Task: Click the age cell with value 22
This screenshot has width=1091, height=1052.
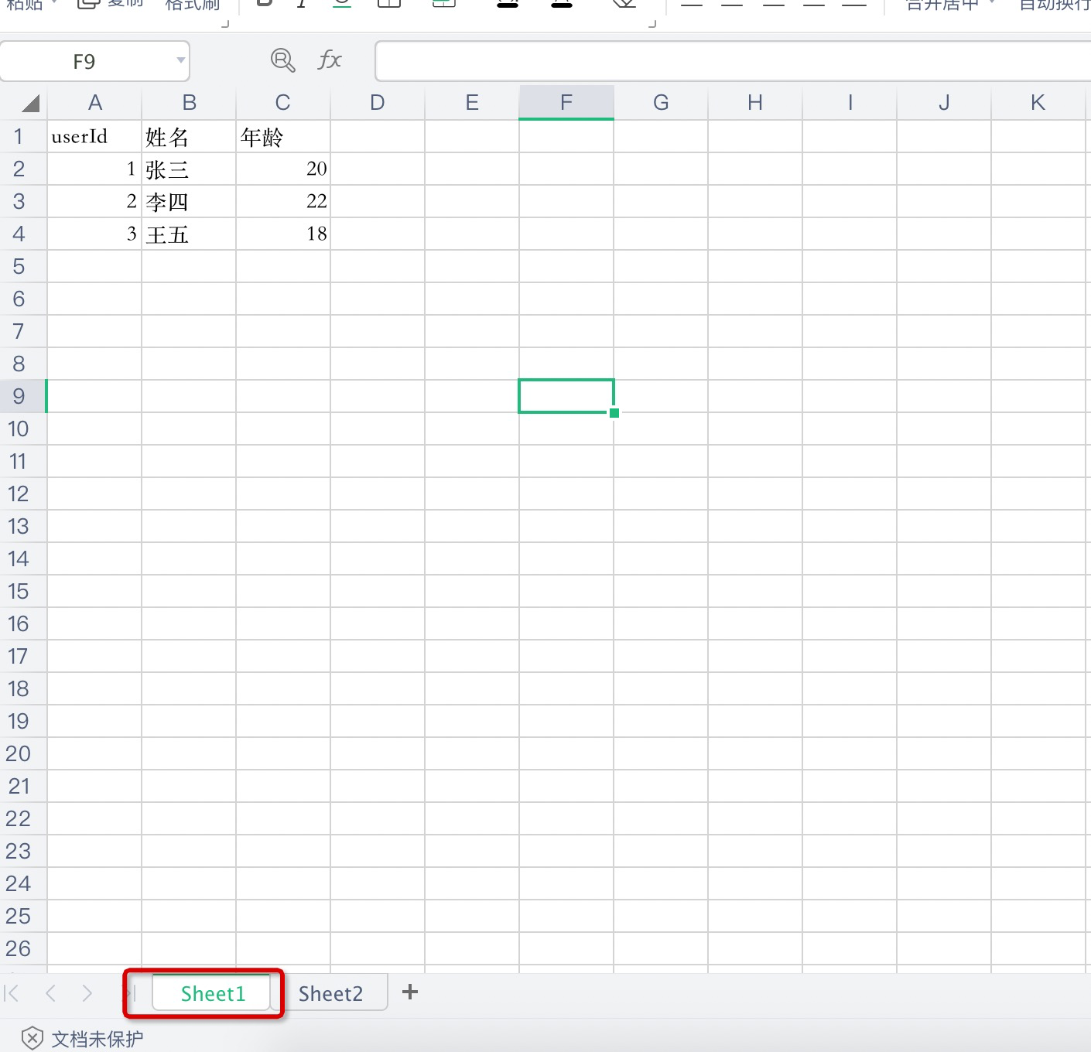Action: pyautogui.click(x=283, y=202)
